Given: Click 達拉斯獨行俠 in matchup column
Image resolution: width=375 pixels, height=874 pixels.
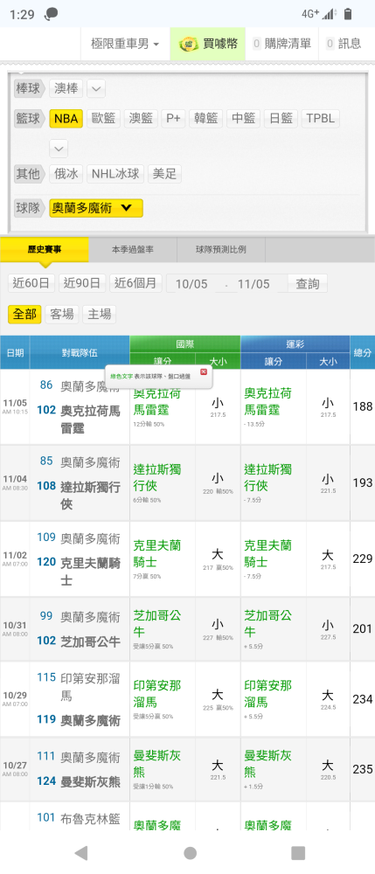Looking at the screenshot, I should (90, 495).
